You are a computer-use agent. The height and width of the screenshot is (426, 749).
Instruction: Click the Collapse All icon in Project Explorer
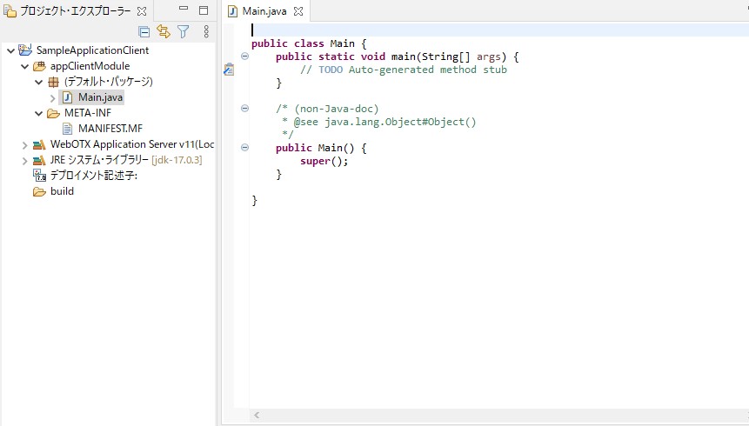click(144, 31)
